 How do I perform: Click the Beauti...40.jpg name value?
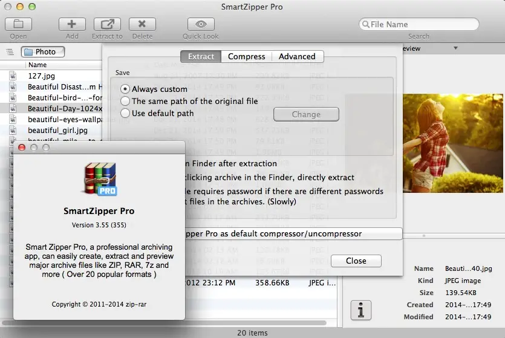tap(468, 268)
